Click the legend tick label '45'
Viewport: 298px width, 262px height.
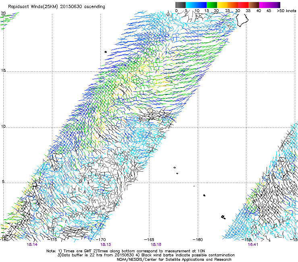[x=269, y=10]
